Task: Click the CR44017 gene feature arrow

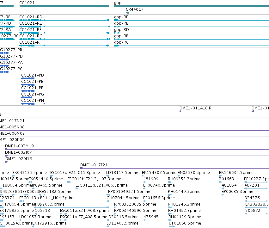Action: pyautogui.click(x=127, y=13)
